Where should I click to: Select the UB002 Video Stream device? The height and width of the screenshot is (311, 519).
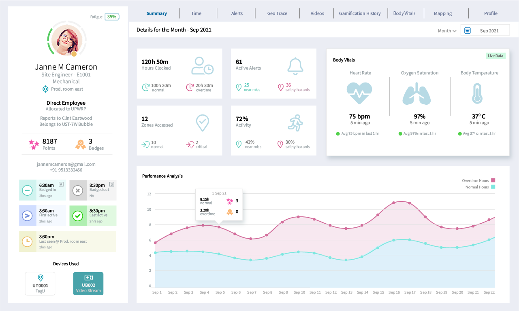click(88, 283)
